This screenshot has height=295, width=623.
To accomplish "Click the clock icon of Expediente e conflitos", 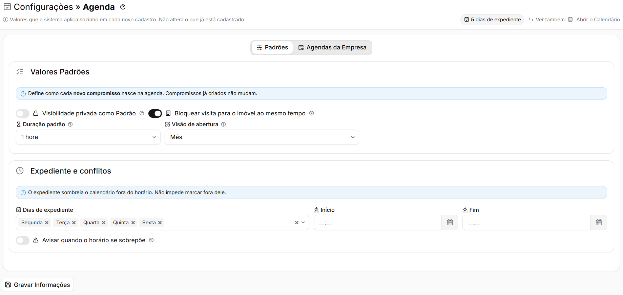I will coord(20,171).
